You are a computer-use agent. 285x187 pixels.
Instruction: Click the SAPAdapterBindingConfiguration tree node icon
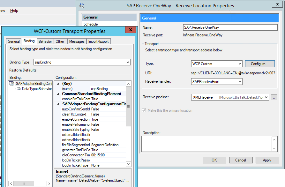coord(12,83)
